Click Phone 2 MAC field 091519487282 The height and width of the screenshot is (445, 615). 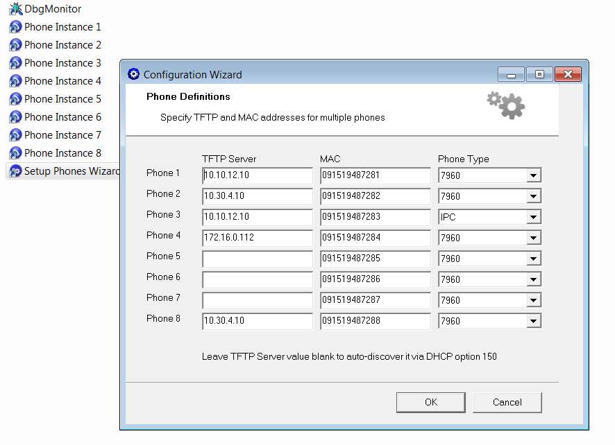(376, 197)
